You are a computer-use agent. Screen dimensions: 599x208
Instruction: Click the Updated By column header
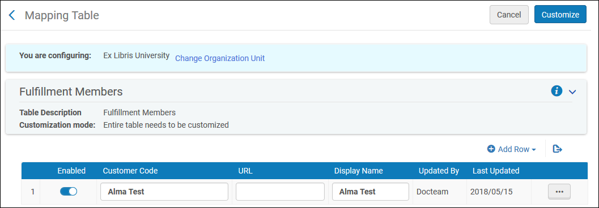tap(439, 171)
